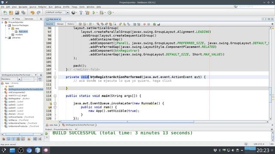This screenshot has width=275, height=154.
Task: Click the Uncomment icon in editor toolbar
Action: click(159, 24)
